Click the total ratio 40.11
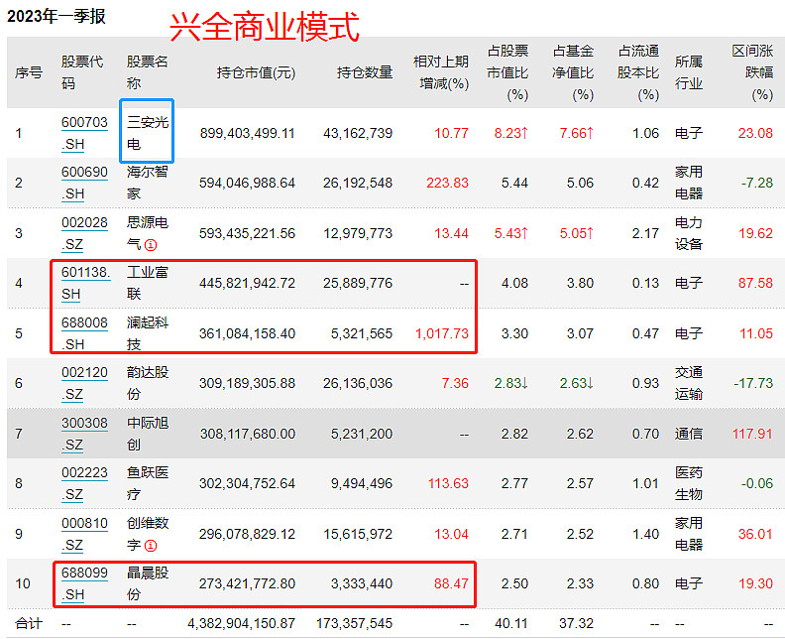 click(511, 623)
